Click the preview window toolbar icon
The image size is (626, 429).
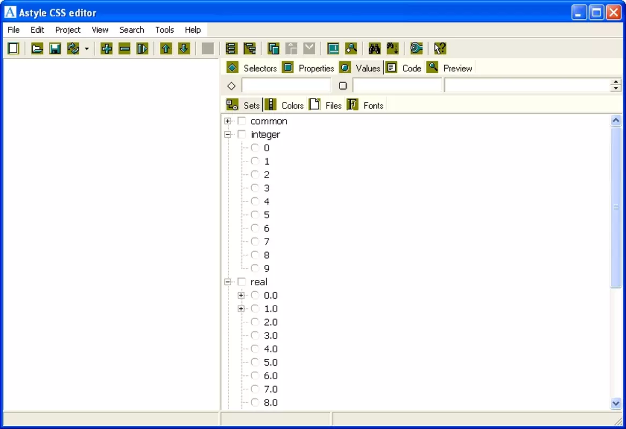(333, 49)
